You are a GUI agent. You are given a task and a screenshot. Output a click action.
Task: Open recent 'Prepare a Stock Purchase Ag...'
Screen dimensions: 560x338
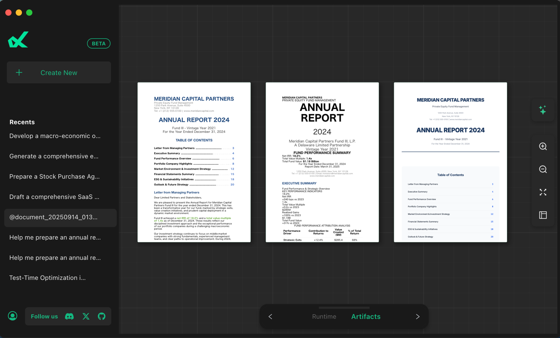click(x=55, y=176)
